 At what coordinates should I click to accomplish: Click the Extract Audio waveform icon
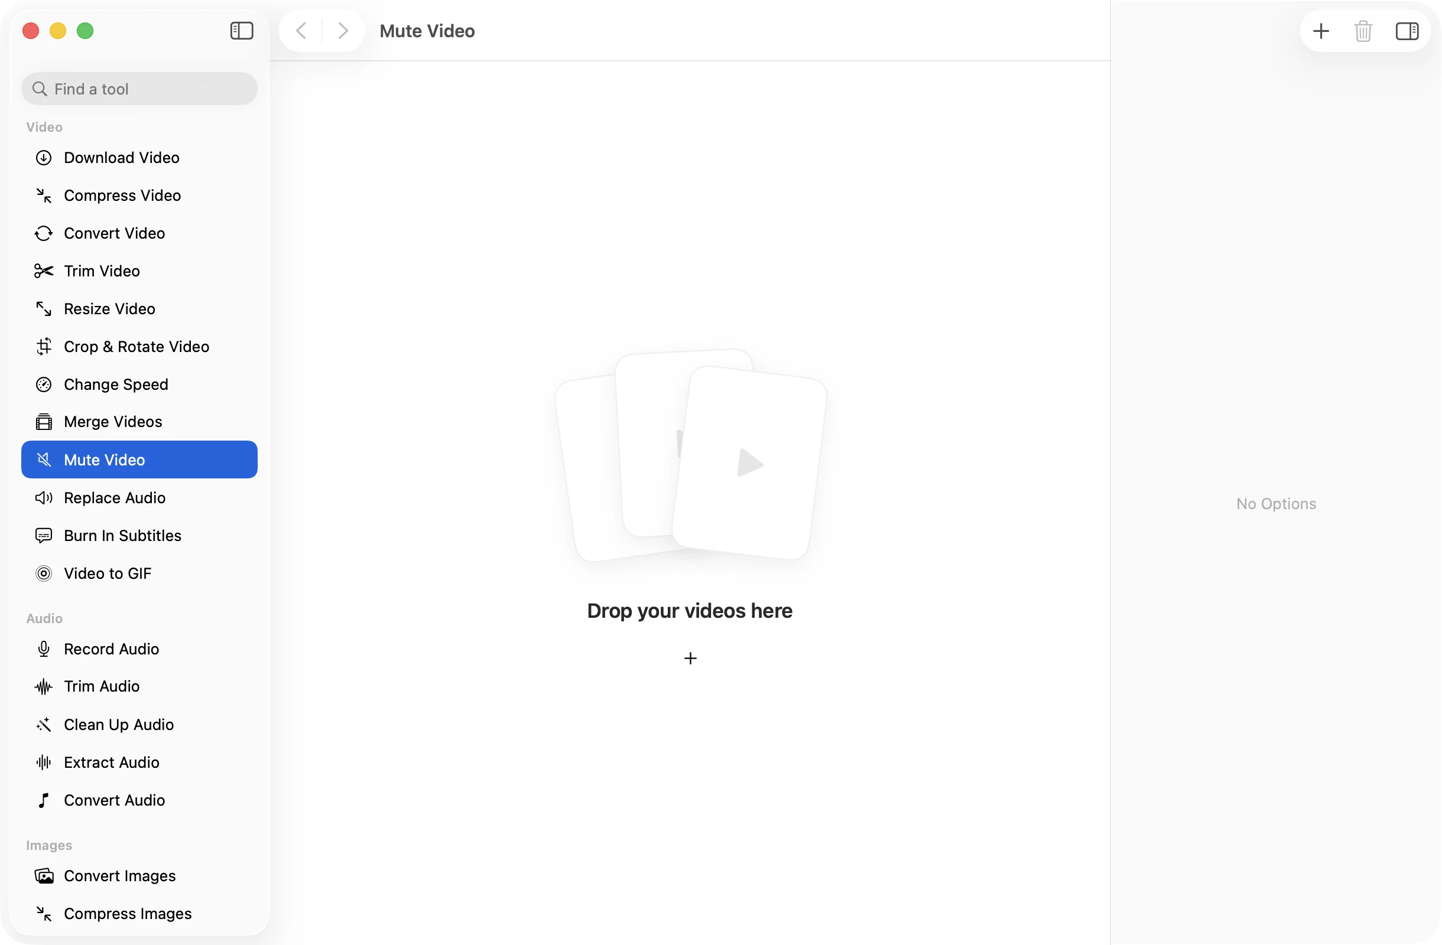(x=44, y=762)
